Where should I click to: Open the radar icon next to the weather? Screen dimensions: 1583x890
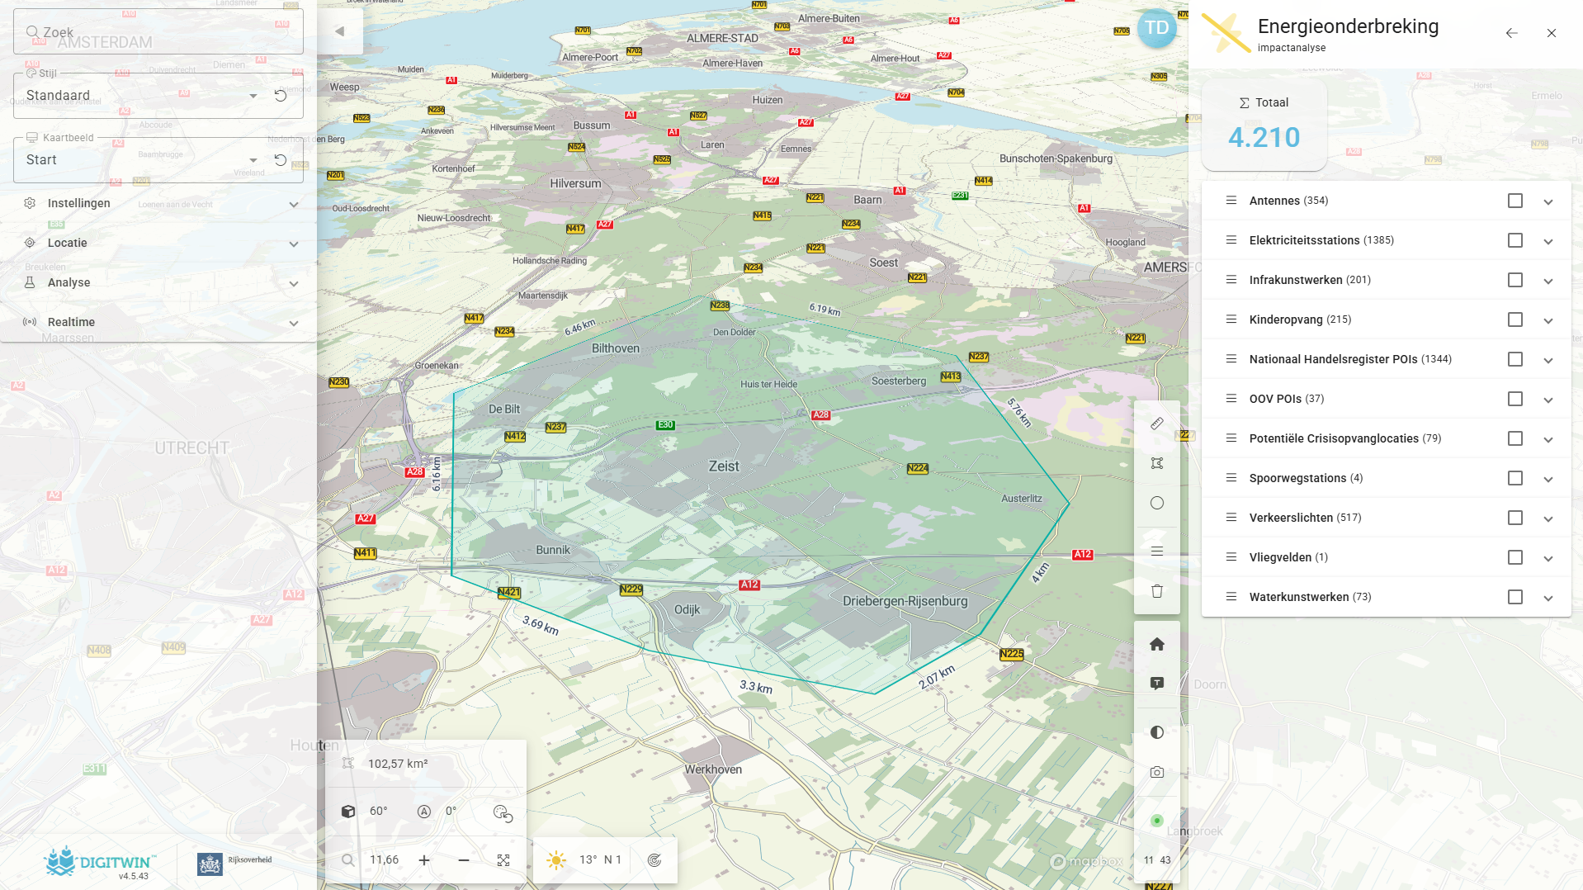tap(654, 859)
